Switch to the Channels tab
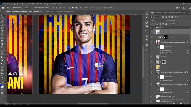 pos(159,13)
